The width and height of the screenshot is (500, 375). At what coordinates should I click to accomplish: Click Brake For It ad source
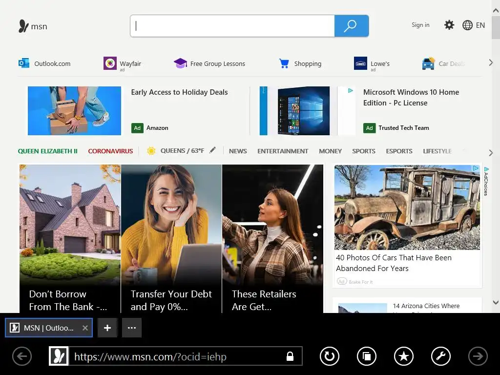point(361,282)
